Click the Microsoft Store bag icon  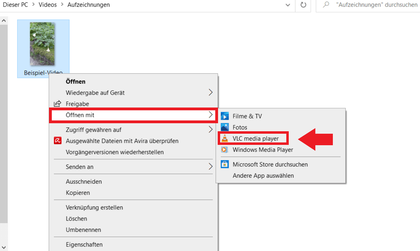point(225,164)
